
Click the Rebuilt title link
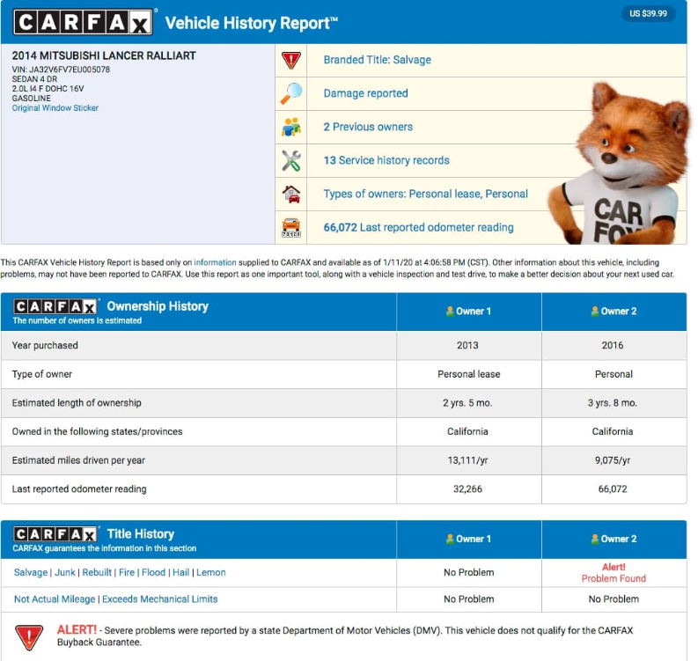click(x=97, y=572)
